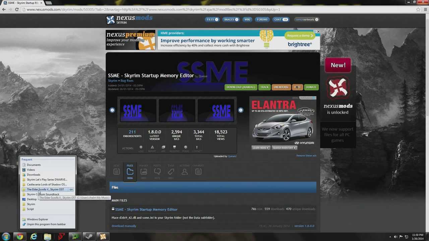
Task: Show hidden tray icons arrow
Action: pyautogui.click(x=390, y=237)
